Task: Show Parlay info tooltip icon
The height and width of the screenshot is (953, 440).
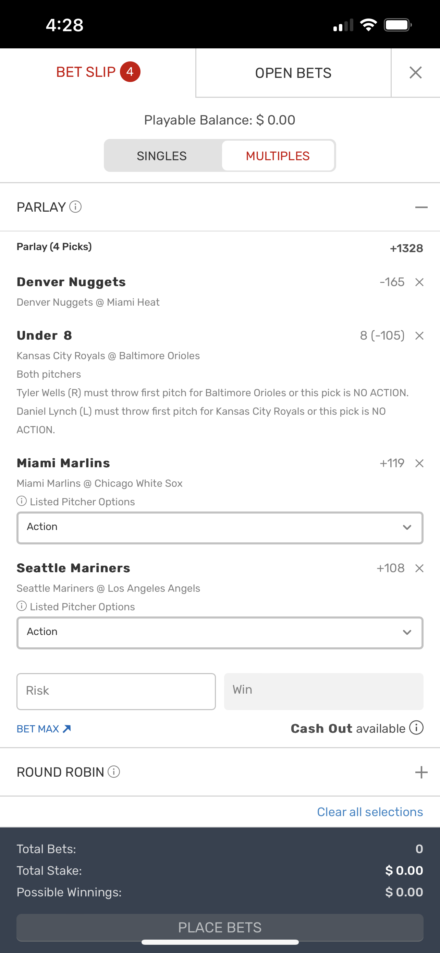Action: (x=75, y=207)
